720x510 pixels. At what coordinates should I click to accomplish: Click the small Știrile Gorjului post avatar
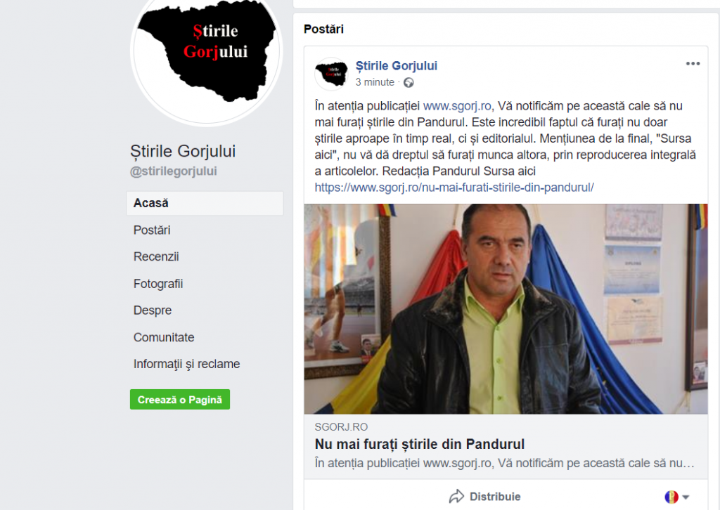click(332, 74)
